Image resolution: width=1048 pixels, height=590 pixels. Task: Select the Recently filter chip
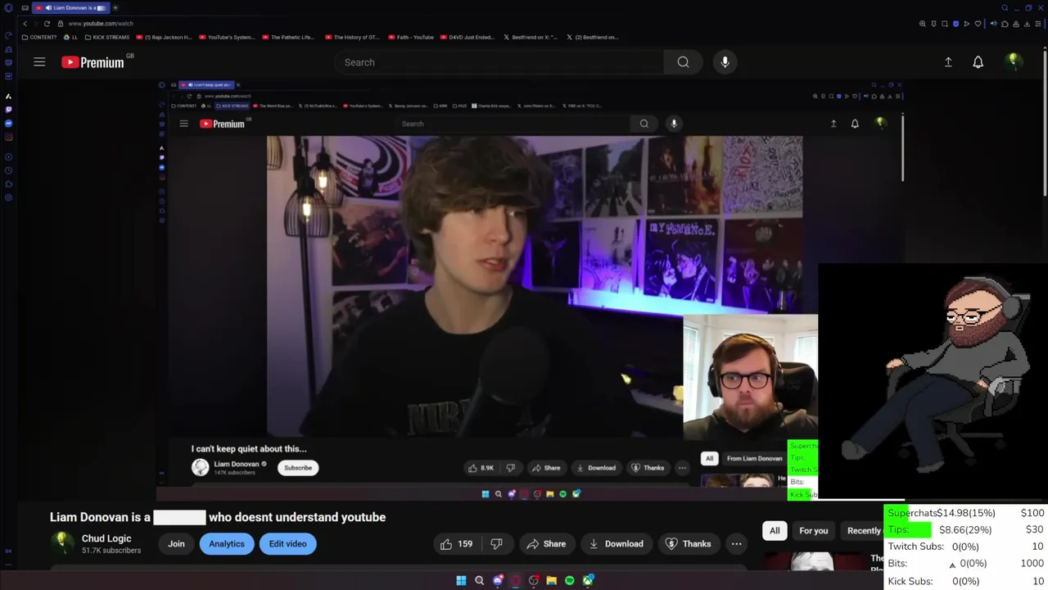[864, 531]
